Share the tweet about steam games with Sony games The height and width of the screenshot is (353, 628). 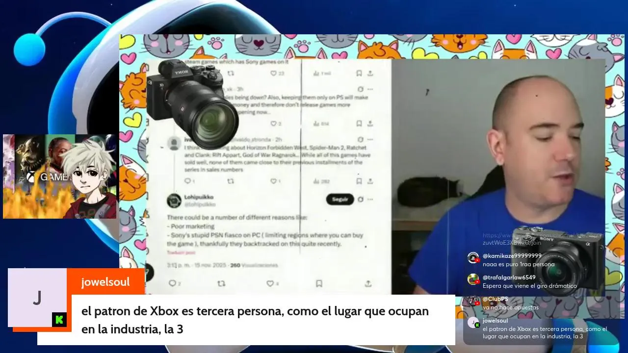[370, 74]
